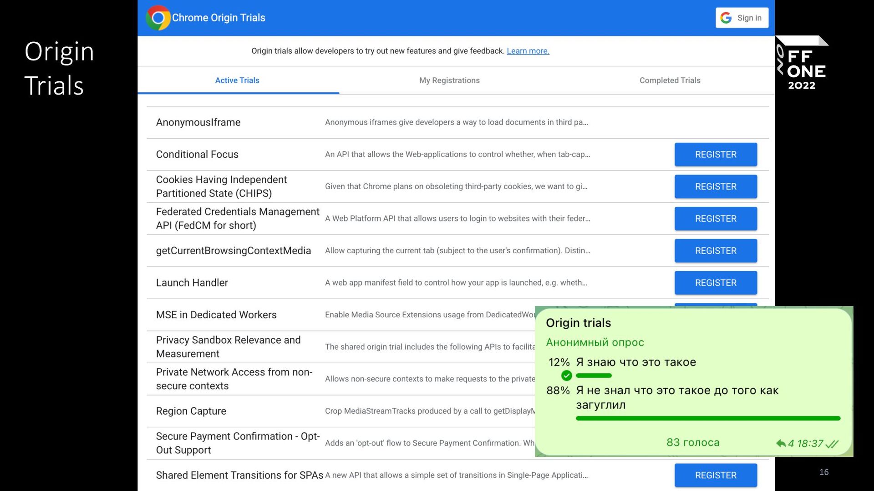Viewport: 874px width, 491px height.
Task: Click 'Allows non-secure contexts' description
Action: point(430,379)
